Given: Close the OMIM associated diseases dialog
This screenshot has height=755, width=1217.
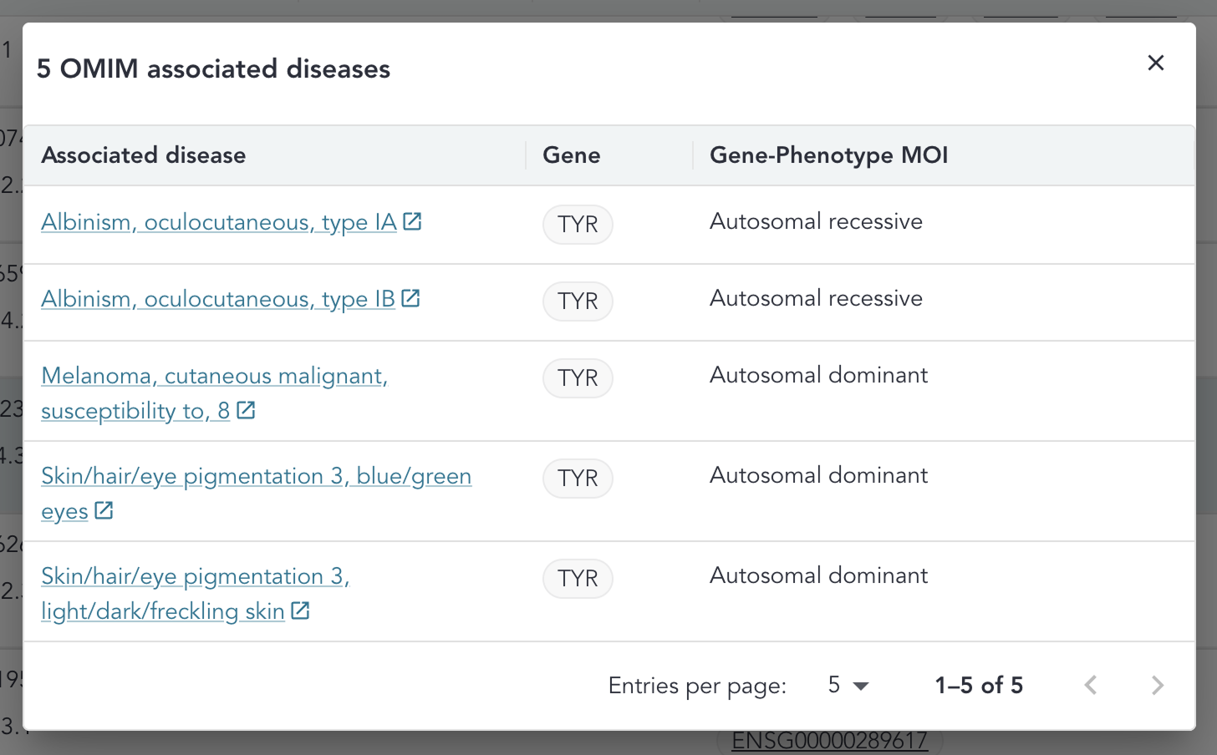Looking at the screenshot, I should coord(1155,63).
